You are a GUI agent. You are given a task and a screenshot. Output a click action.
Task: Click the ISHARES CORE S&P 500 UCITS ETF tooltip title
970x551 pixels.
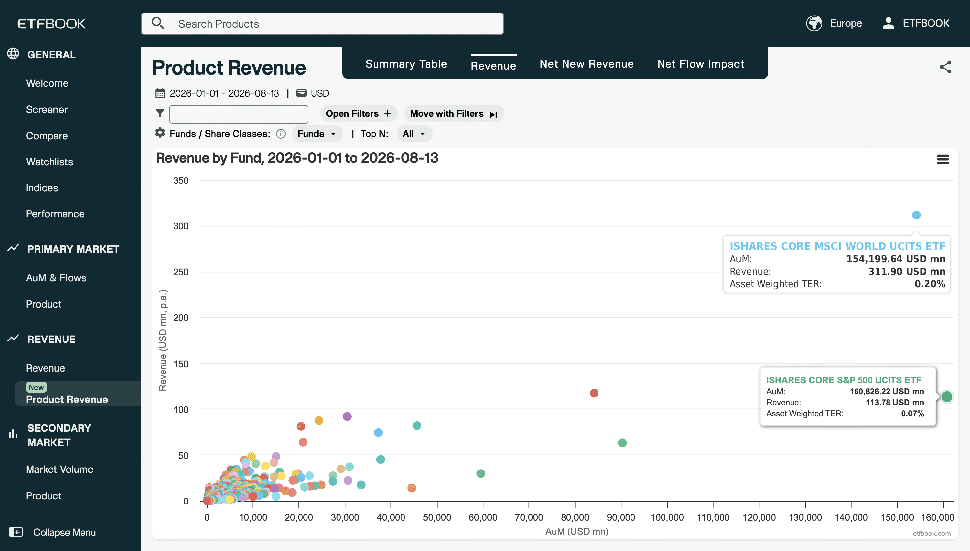[x=844, y=380]
